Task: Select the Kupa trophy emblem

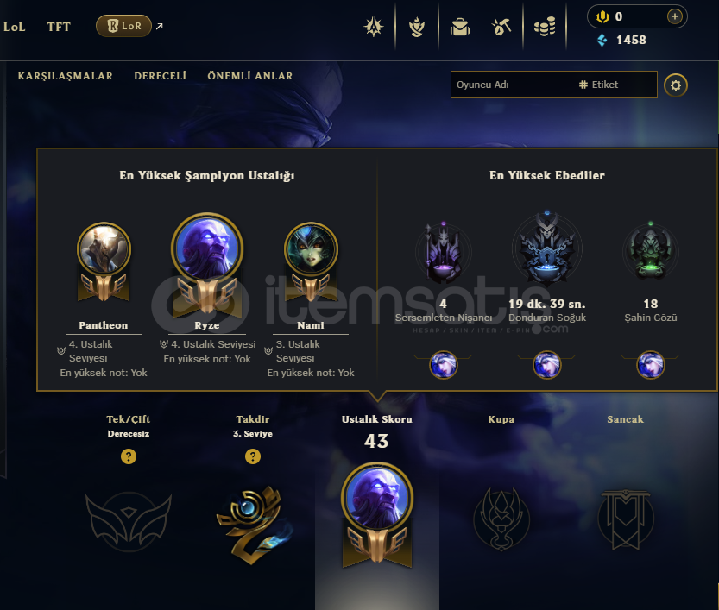Action: point(501,519)
